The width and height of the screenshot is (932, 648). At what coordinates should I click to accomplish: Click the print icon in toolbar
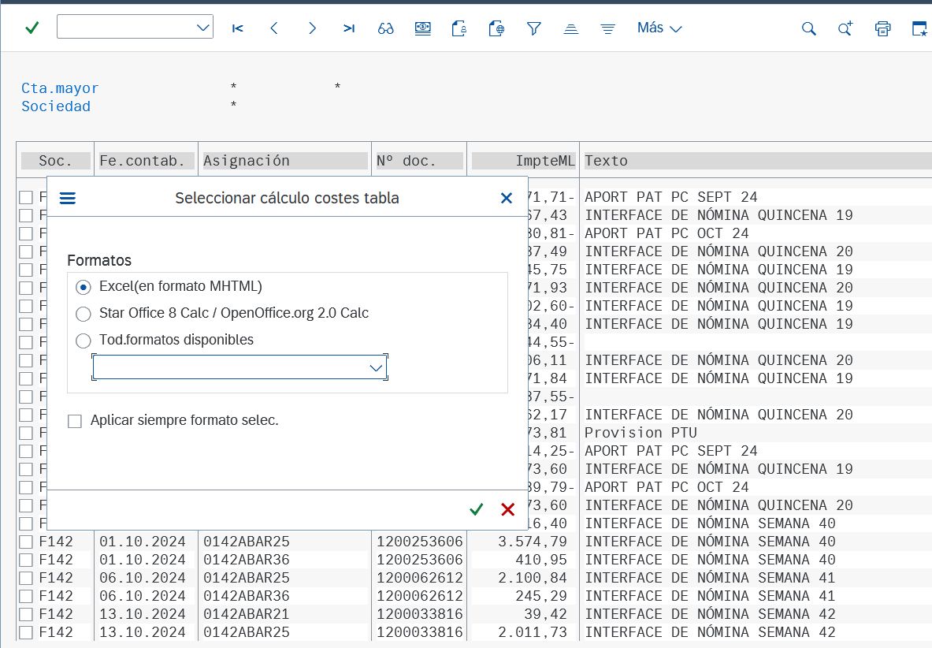coord(882,28)
